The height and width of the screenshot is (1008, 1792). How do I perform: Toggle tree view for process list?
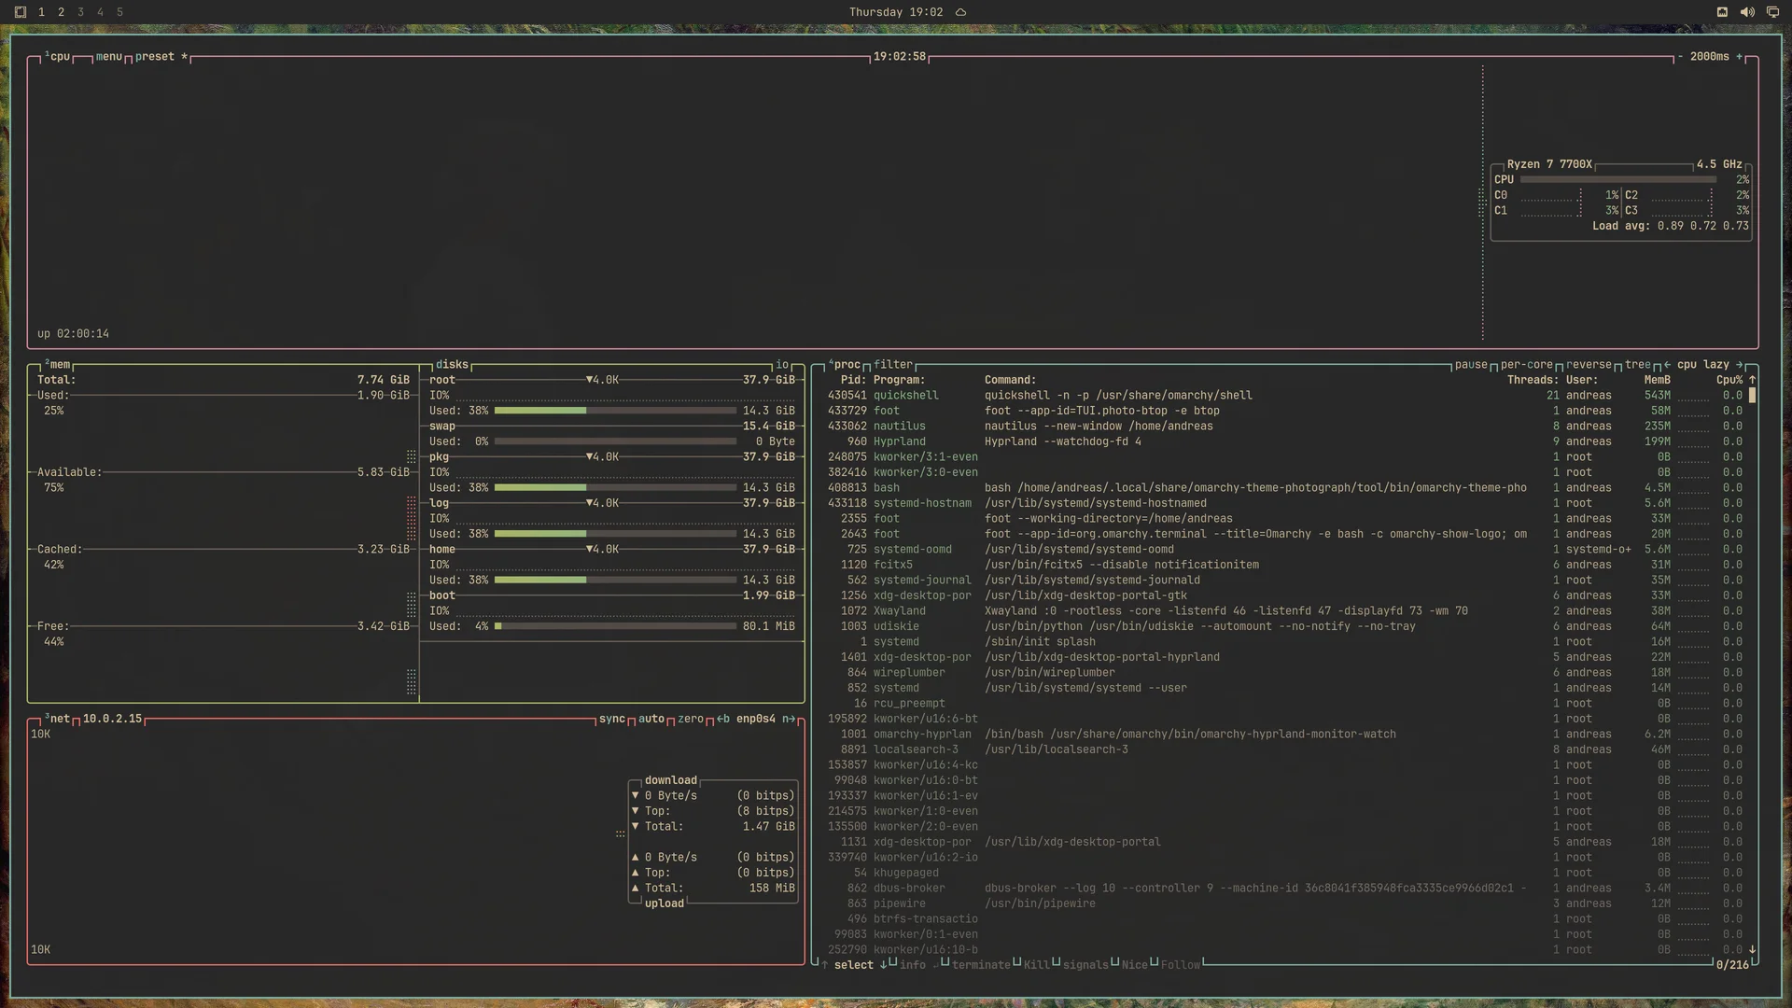1638,365
